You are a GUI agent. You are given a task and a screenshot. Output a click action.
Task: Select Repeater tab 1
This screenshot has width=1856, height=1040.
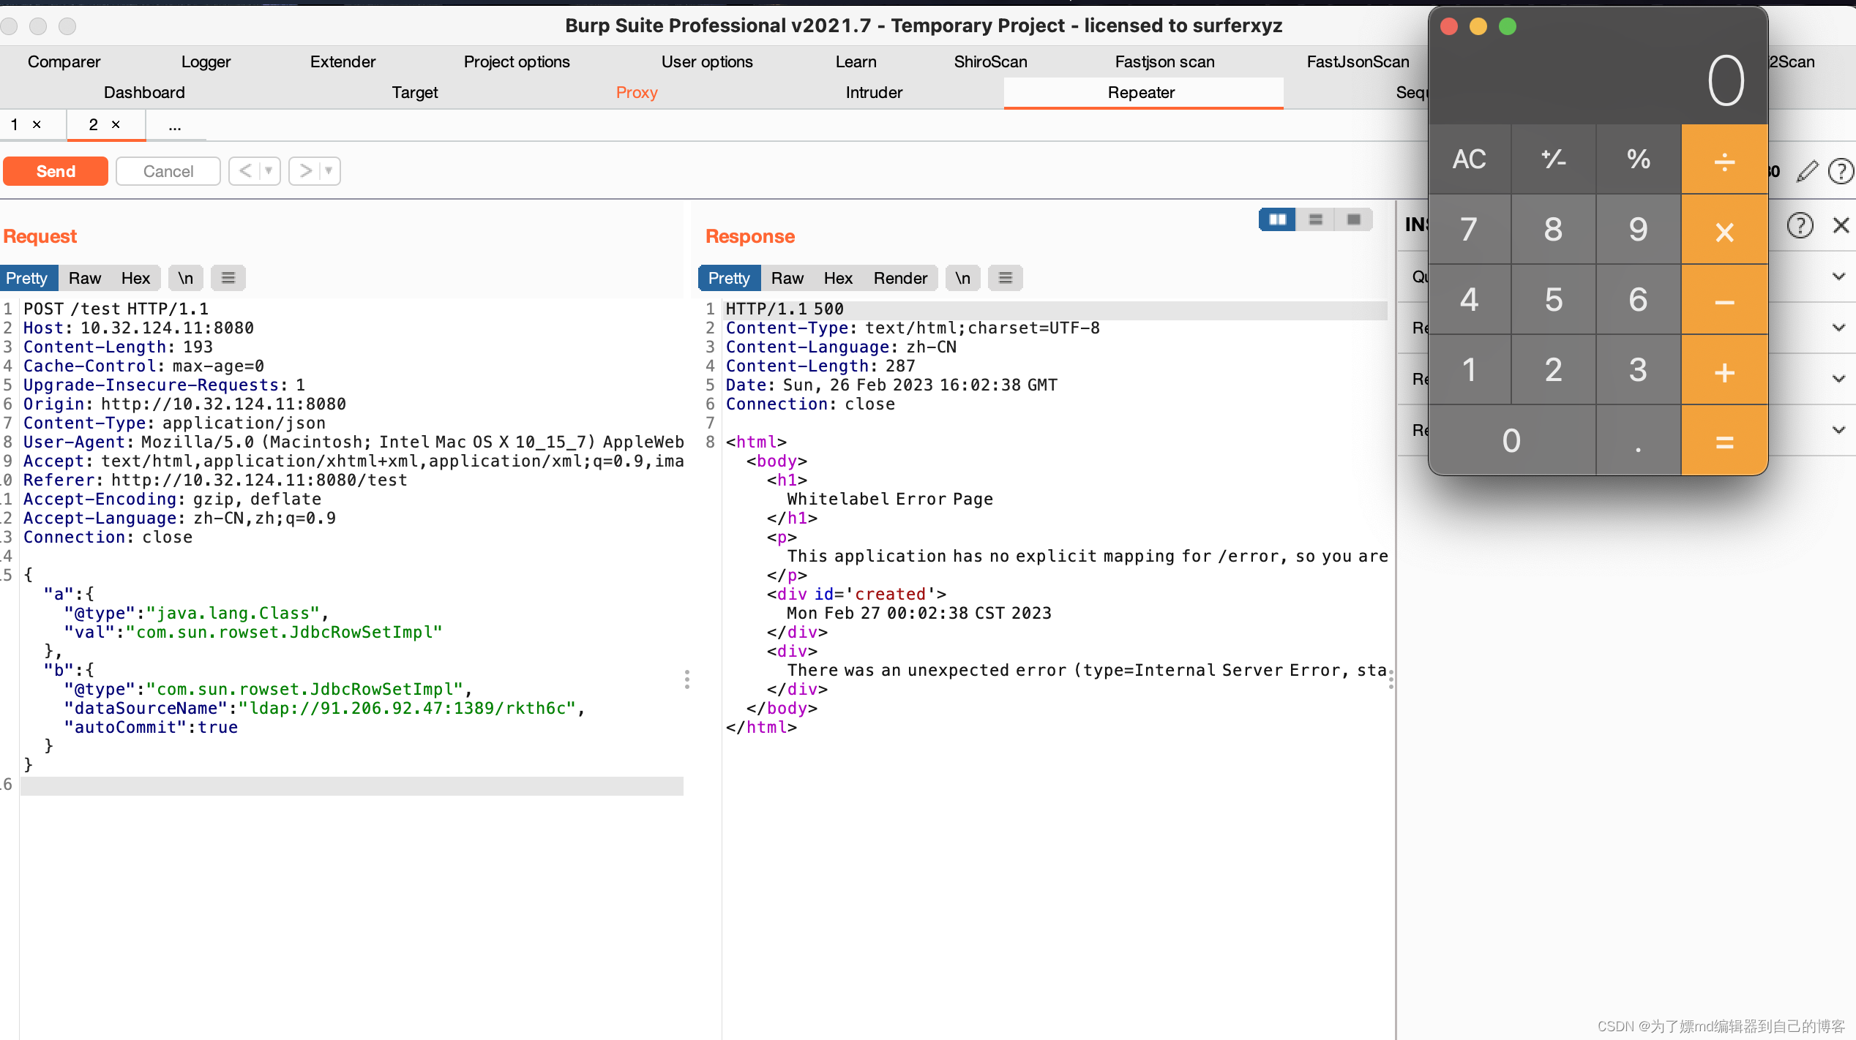(x=15, y=125)
